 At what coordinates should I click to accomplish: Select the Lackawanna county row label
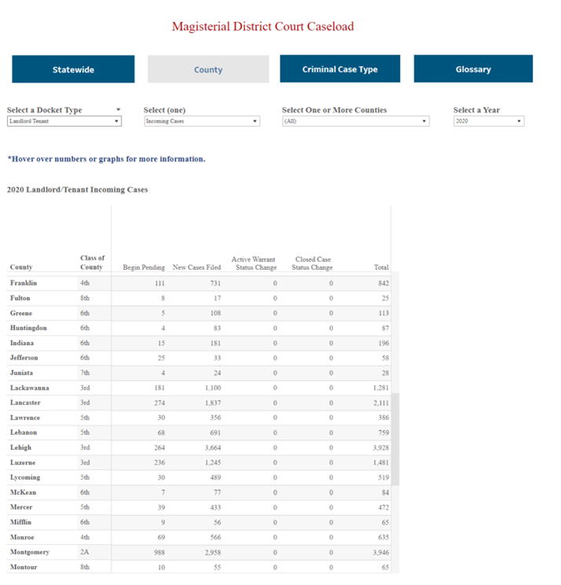(x=29, y=388)
